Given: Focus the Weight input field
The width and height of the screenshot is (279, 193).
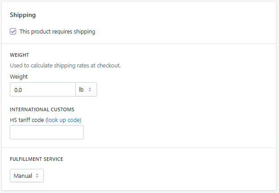Looking at the screenshot, I should point(42,89).
